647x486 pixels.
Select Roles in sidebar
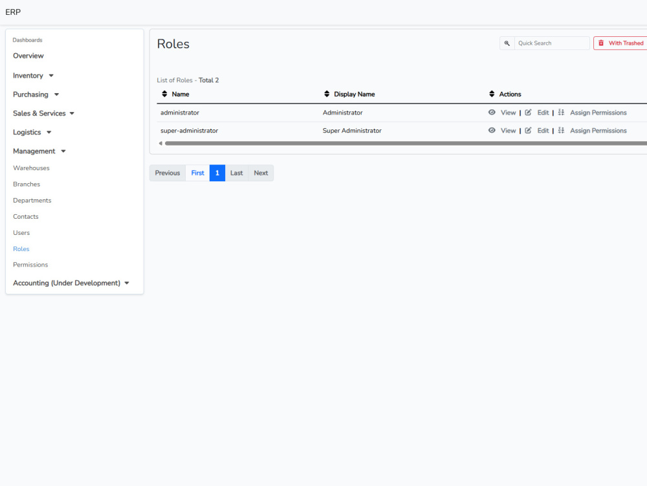click(21, 249)
